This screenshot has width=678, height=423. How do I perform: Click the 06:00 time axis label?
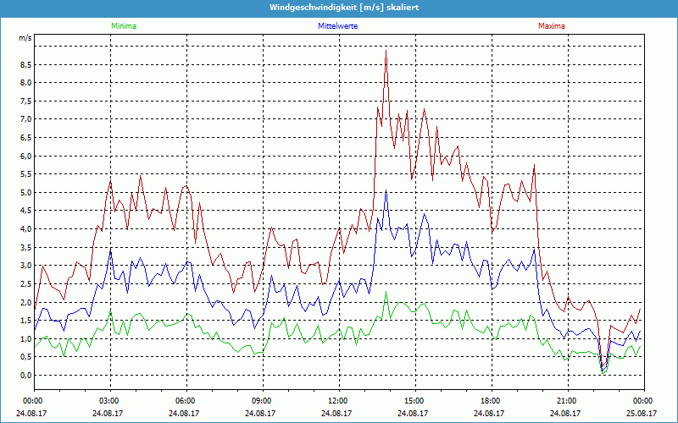[186, 401]
